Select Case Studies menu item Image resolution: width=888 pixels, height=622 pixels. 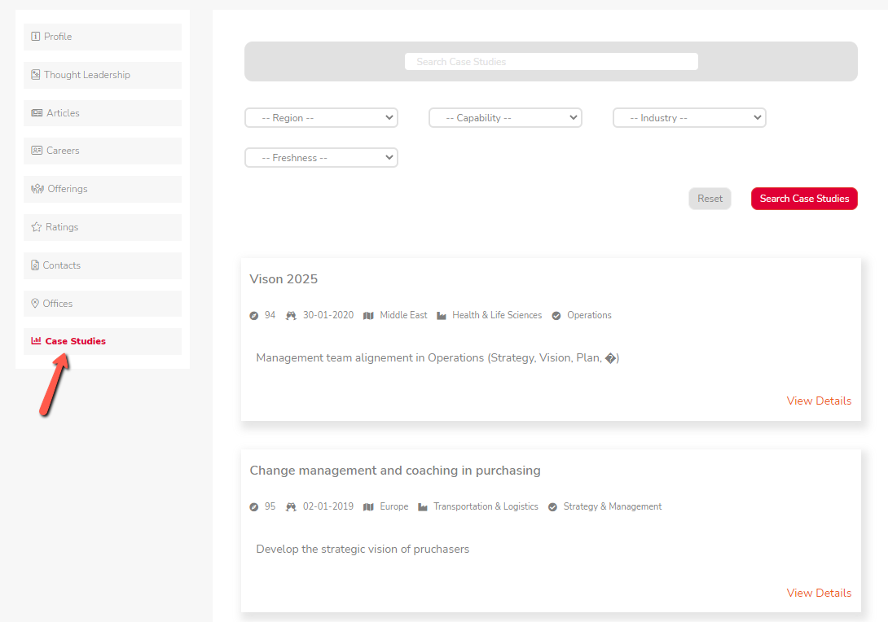point(103,341)
